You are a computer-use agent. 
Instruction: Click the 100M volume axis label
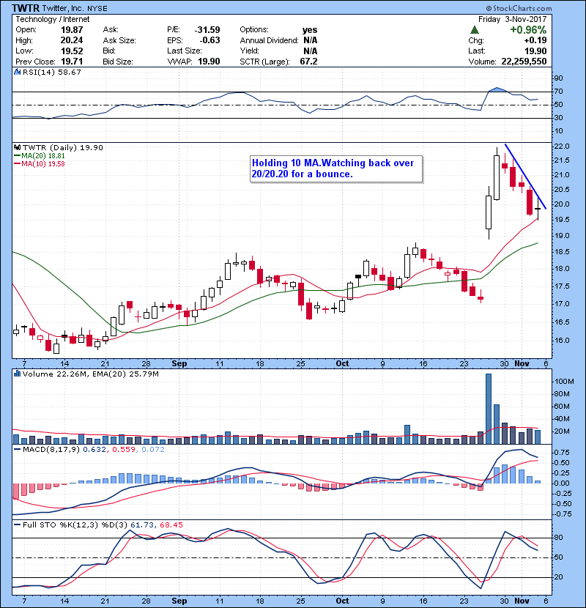coord(564,381)
